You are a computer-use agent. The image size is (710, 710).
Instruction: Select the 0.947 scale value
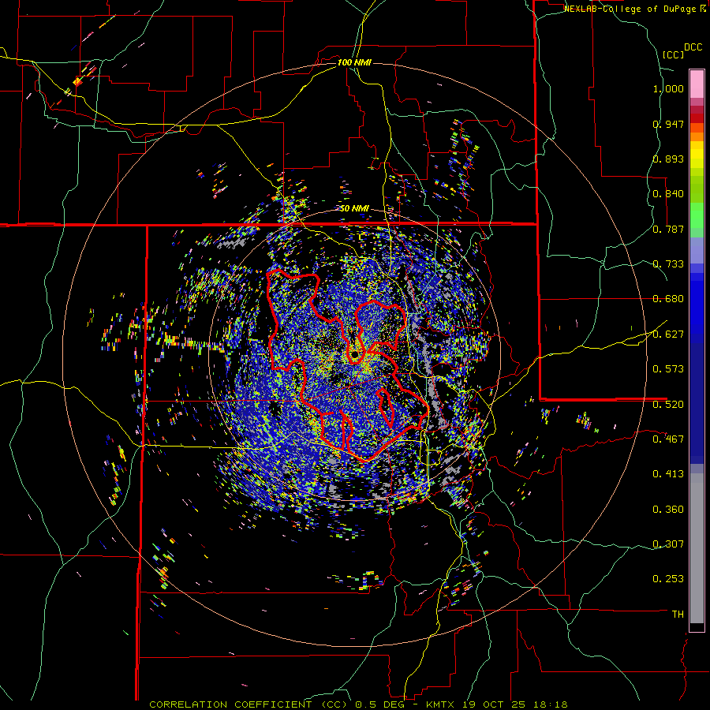point(668,124)
